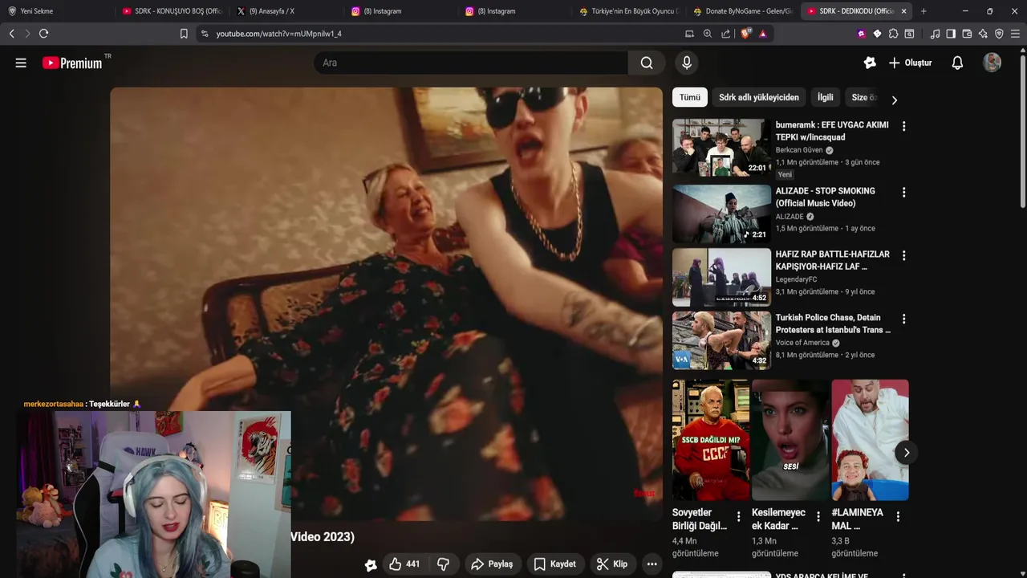The width and height of the screenshot is (1027, 578).
Task: Open options for Turkish Police Chase video
Action: coord(904,319)
